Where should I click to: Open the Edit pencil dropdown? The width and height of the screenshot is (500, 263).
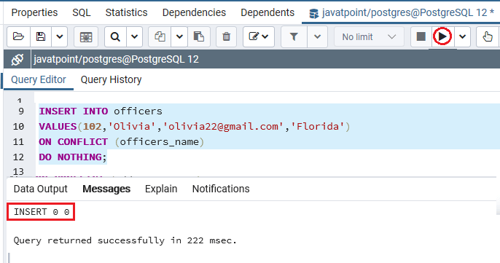pyautogui.click(x=259, y=36)
